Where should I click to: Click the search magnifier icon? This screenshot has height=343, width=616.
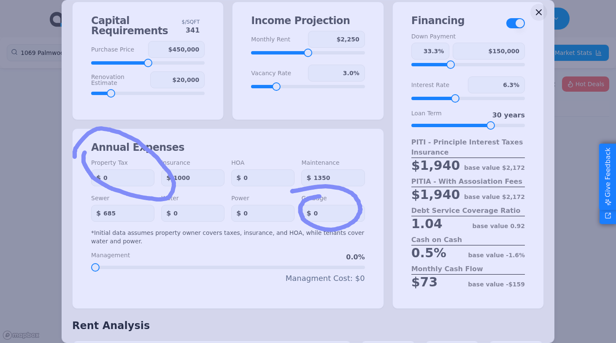[14, 52]
